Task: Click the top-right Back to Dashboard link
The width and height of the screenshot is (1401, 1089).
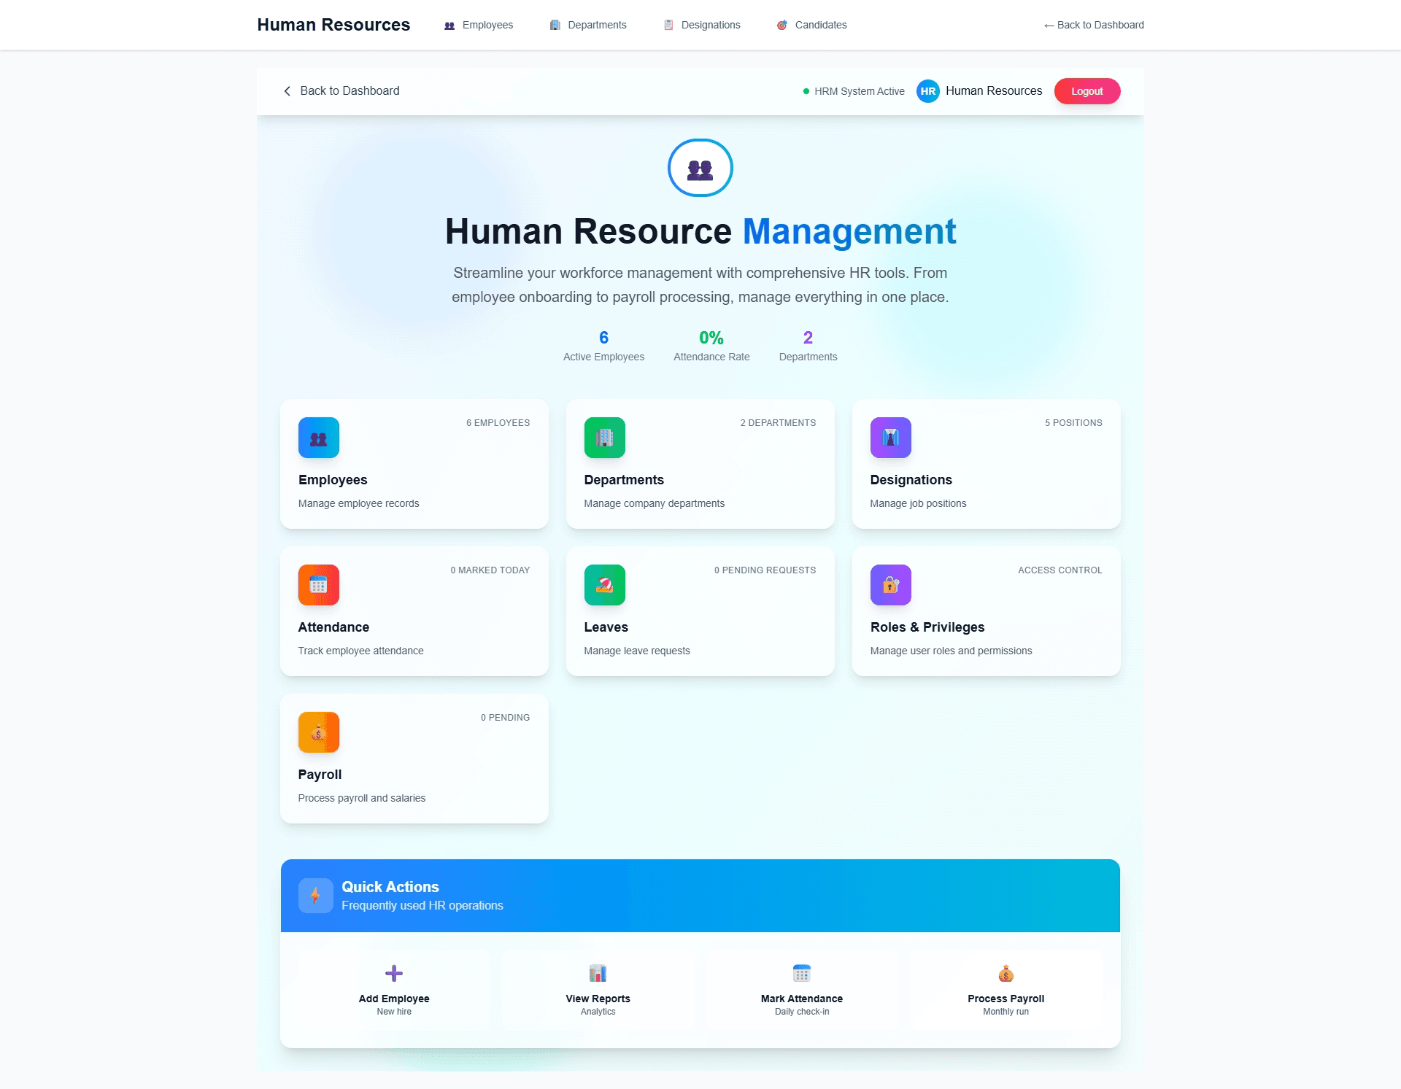Action: (x=1094, y=25)
